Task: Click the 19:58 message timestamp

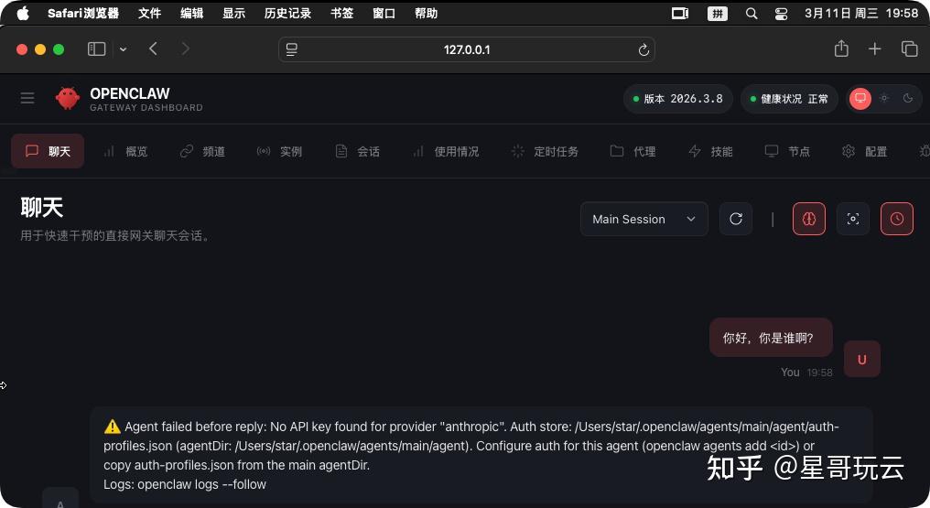Action: tap(819, 373)
